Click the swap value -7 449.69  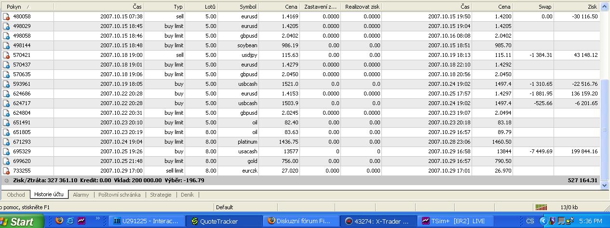click(541, 151)
